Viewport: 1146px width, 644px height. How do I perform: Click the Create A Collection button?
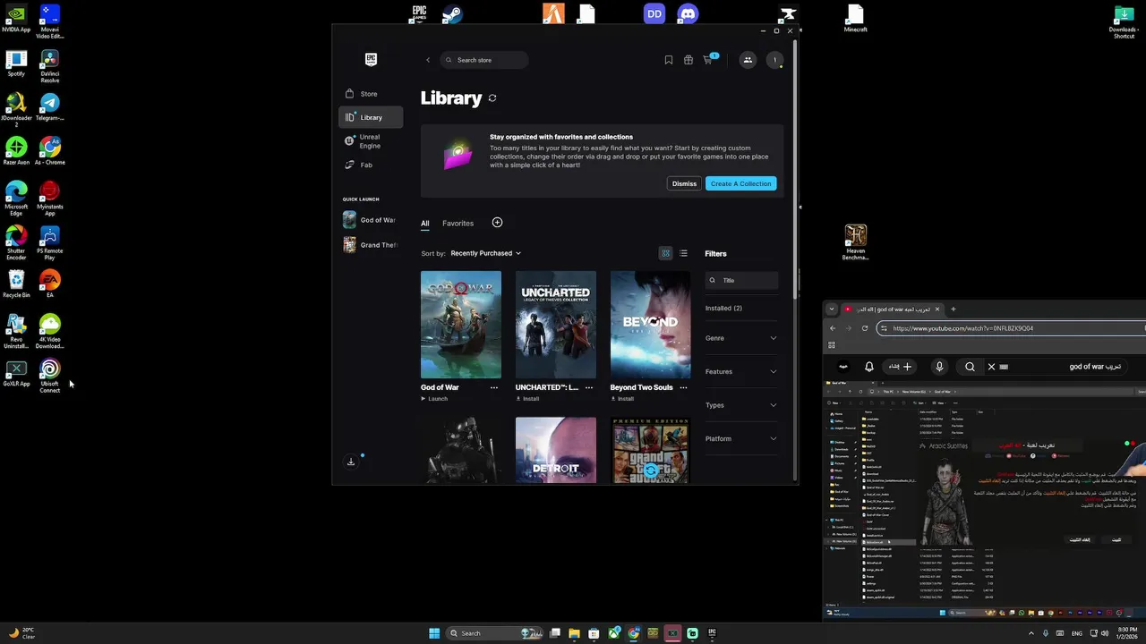tap(740, 183)
